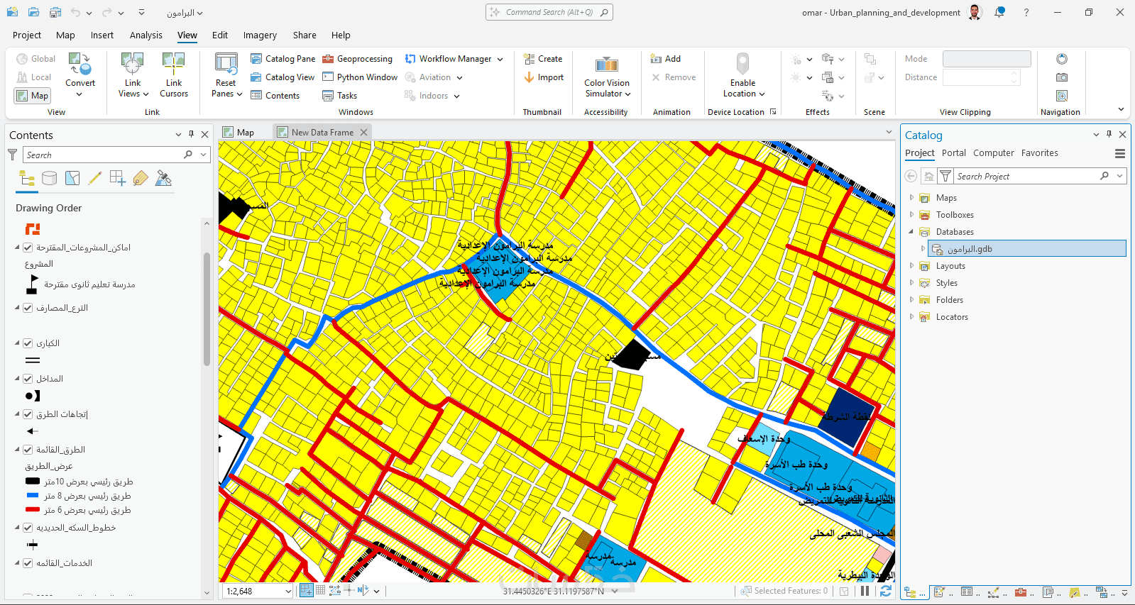This screenshot has height=605, width=1135.
Task: Open Tasks pane
Action: [340, 96]
